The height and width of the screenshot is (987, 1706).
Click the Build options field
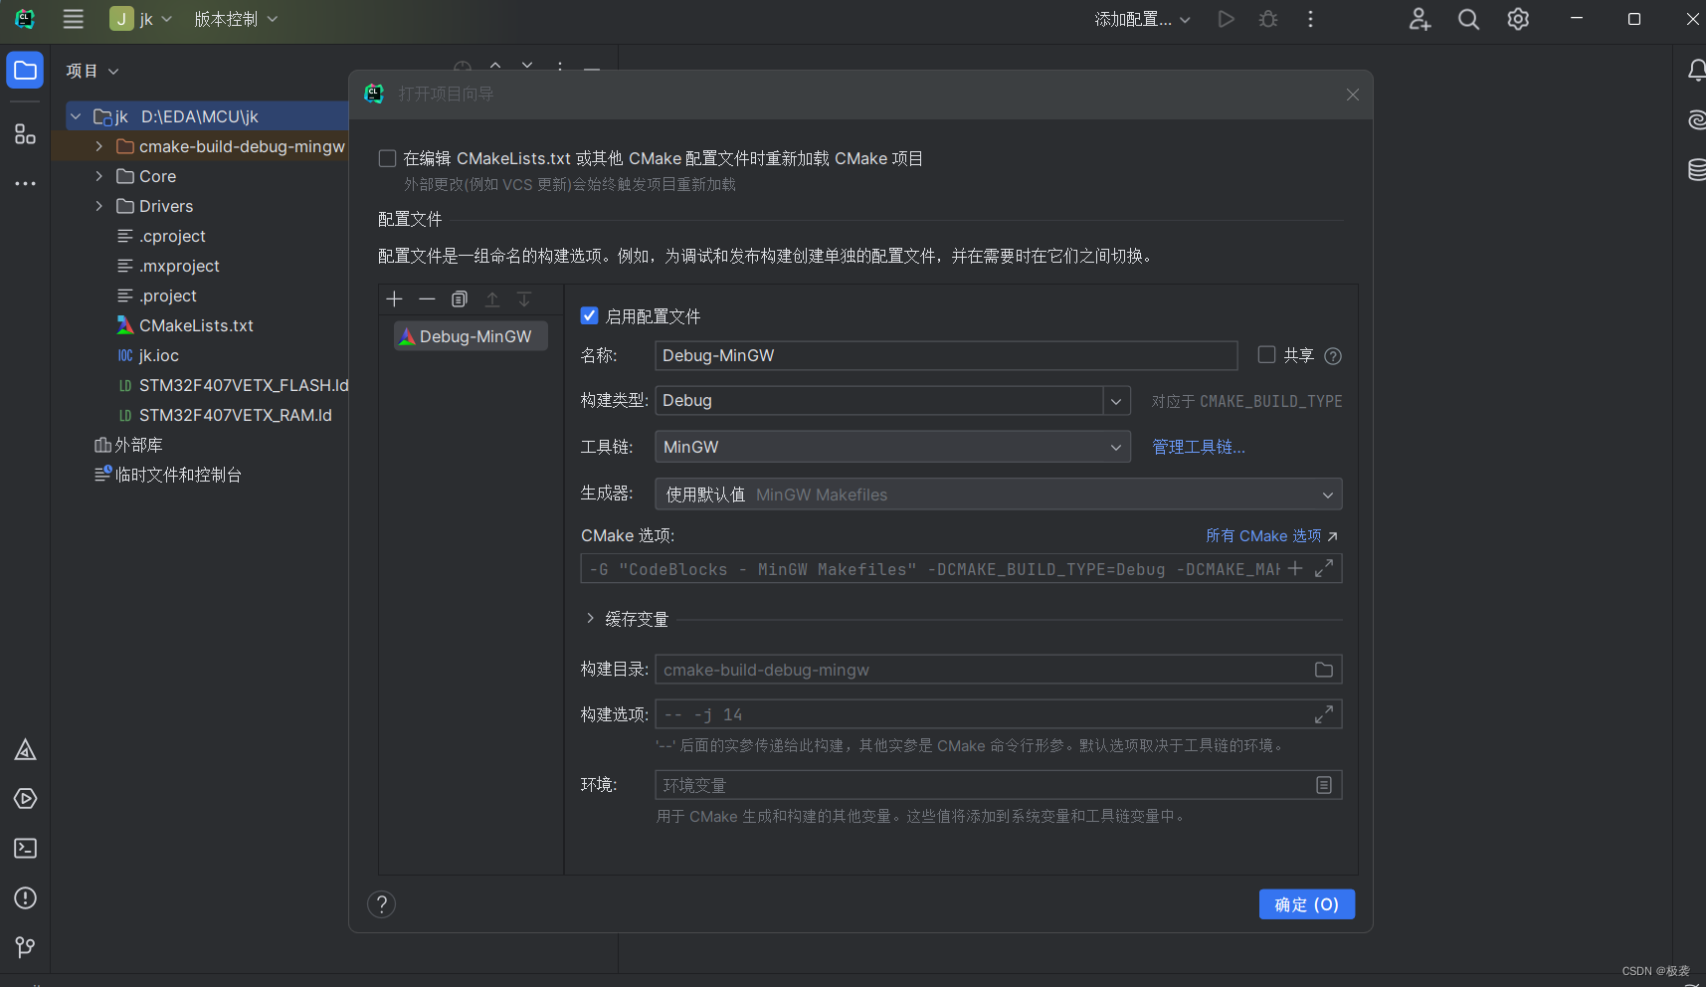[x=998, y=714]
